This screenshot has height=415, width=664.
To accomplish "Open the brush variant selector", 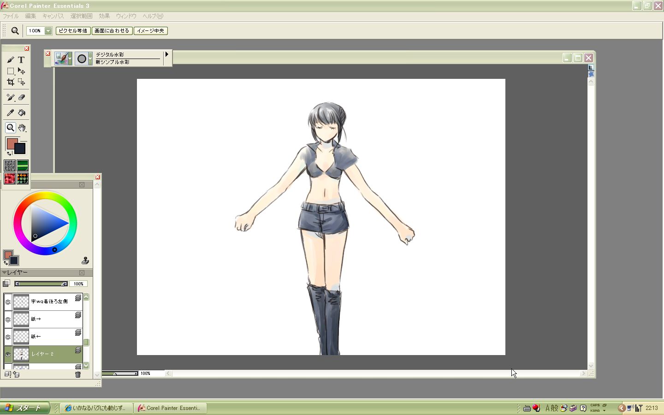I will [83, 58].
